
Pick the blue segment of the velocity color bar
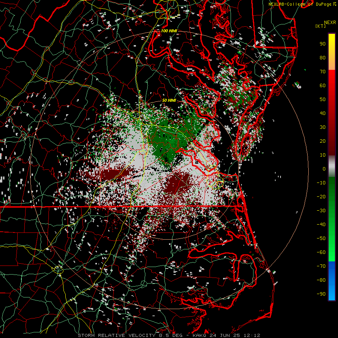point(332,281)
